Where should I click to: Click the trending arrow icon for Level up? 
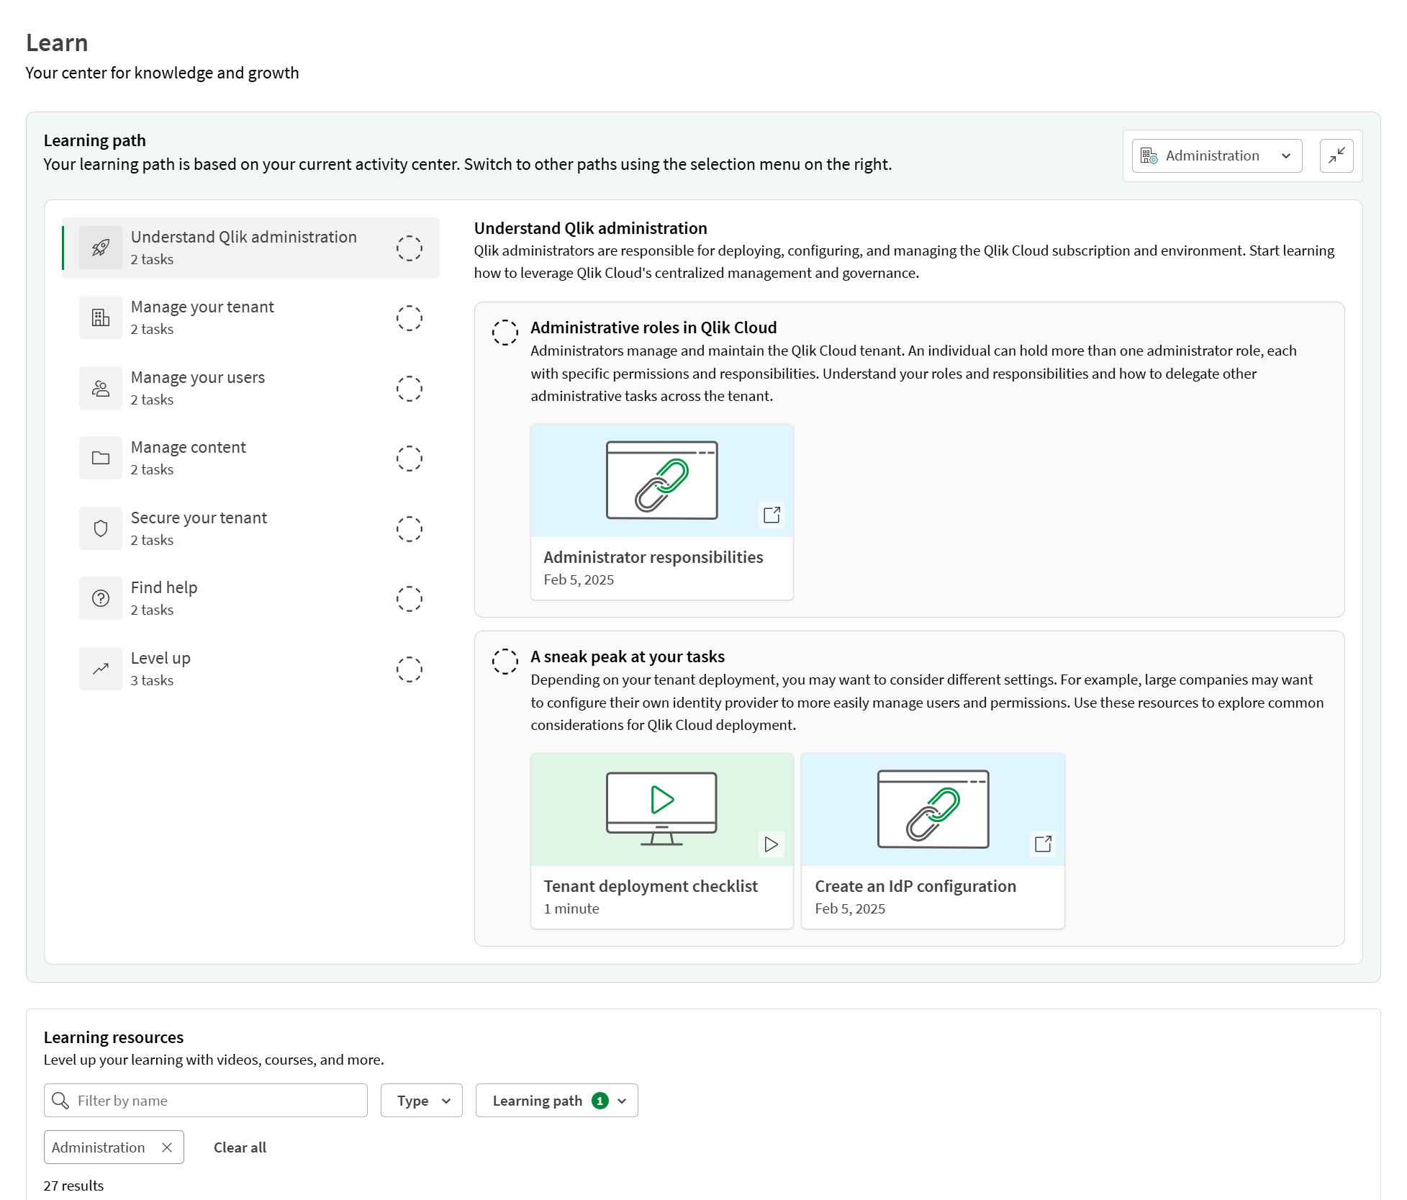point(101,668)
